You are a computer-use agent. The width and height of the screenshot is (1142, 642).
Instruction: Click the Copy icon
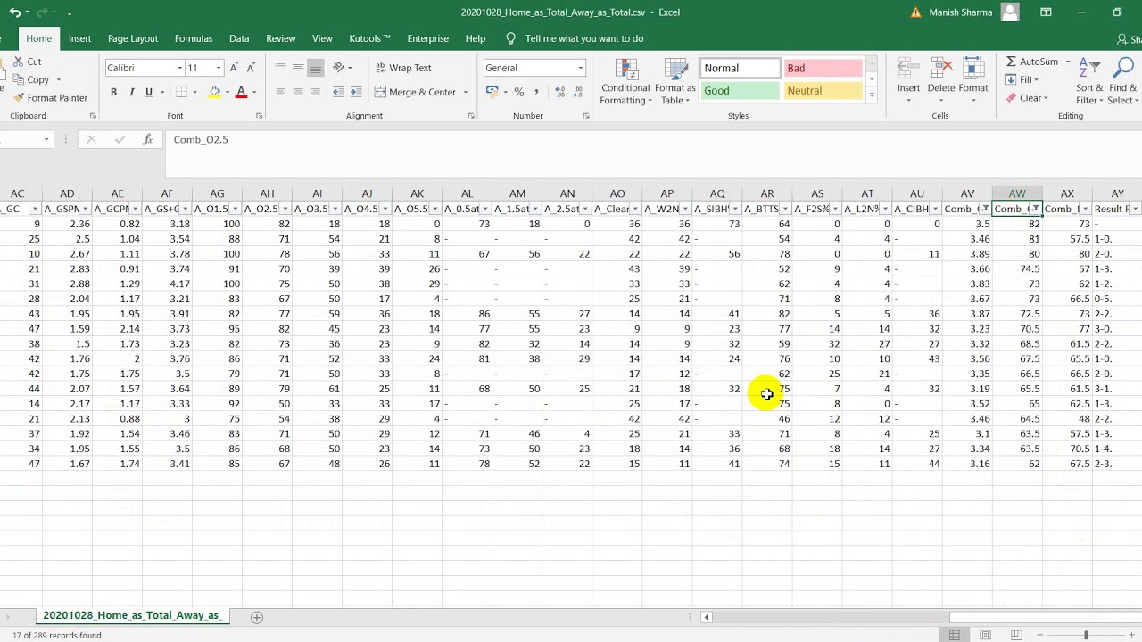tap(17, 79)
